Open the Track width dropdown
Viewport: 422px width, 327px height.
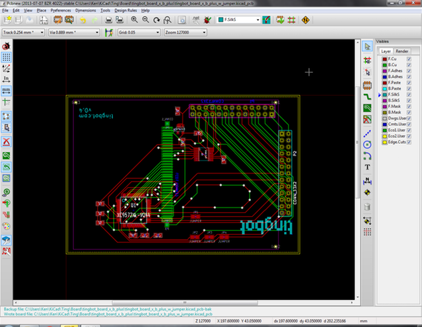click(23, 32)
